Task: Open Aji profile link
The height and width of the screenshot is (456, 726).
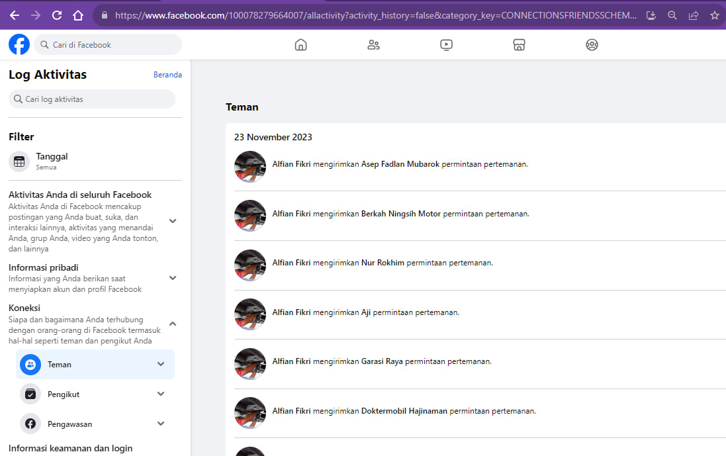Action: (366, 312)
